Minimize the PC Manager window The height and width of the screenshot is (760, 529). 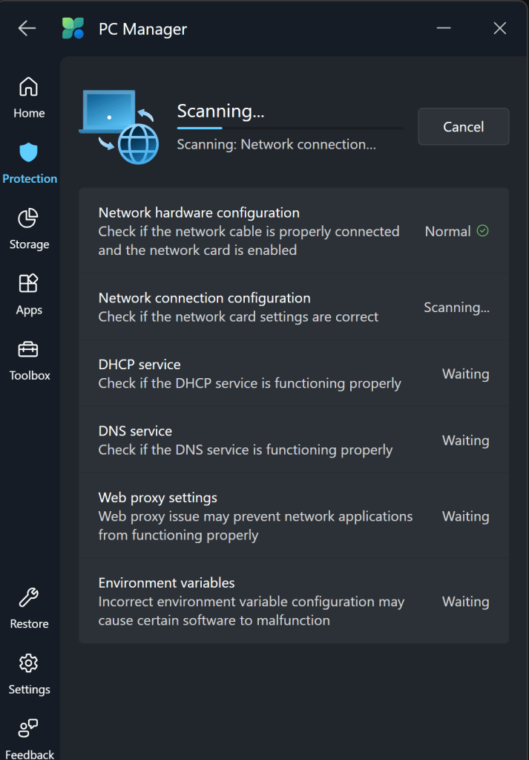[444, 28]
